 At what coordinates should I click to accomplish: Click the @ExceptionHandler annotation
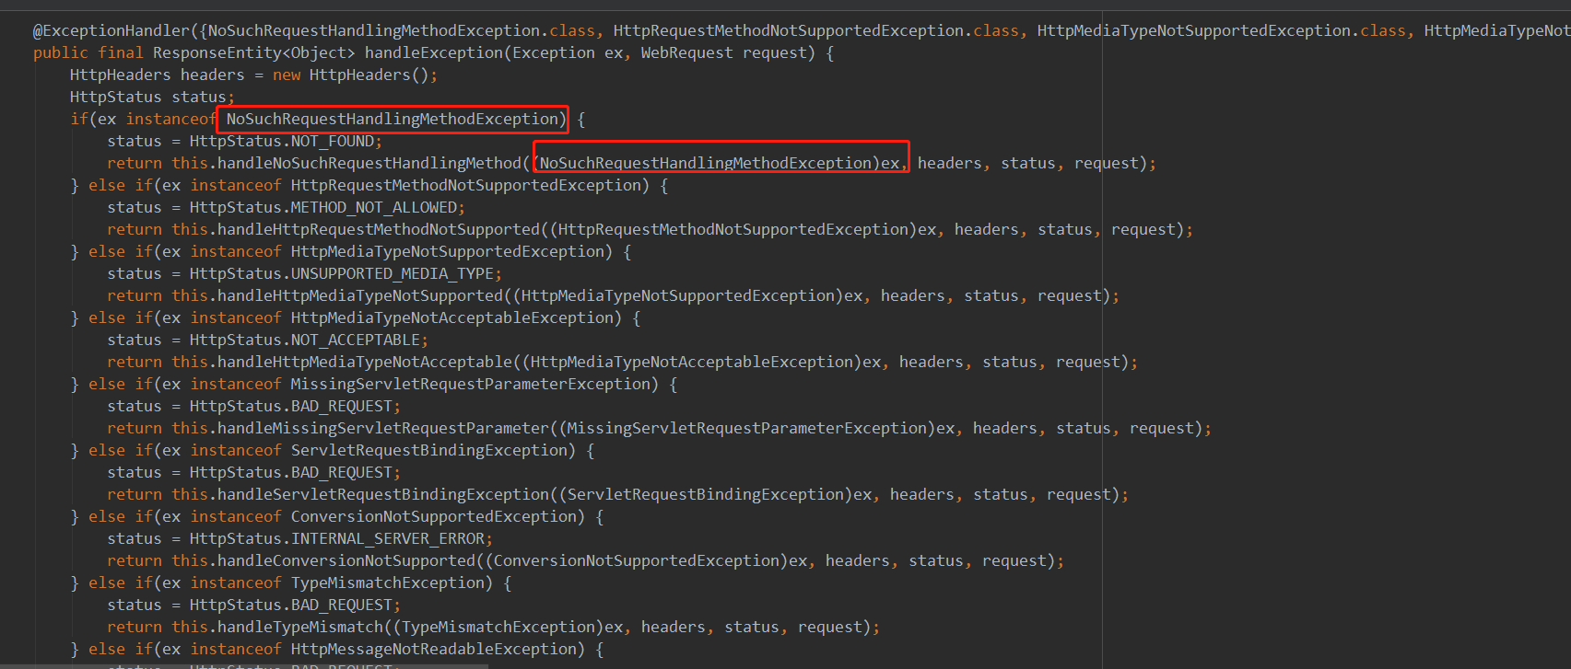(x=111, y=30)
